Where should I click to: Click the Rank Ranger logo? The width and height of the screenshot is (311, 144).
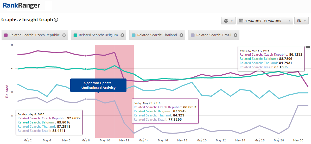click(x=21, y=5)
